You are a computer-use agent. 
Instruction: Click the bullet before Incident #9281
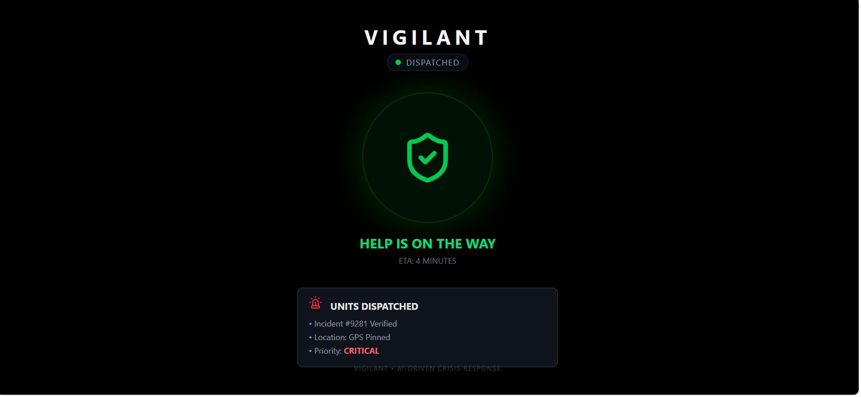coord(311,324)
